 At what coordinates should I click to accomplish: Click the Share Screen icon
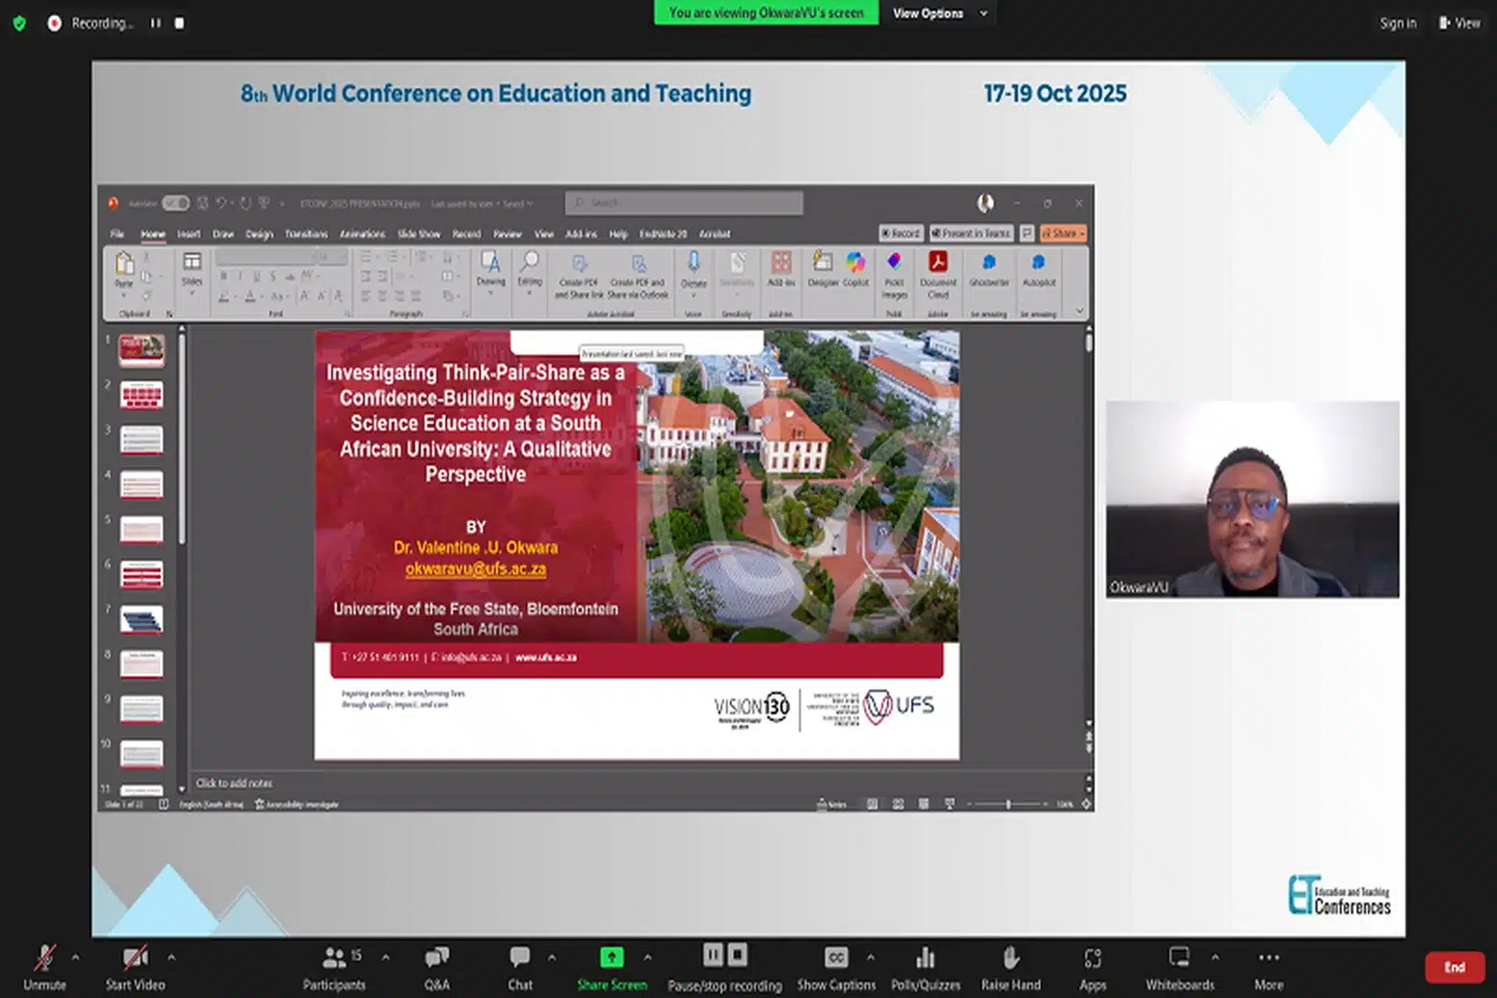(x=611, y=958)
